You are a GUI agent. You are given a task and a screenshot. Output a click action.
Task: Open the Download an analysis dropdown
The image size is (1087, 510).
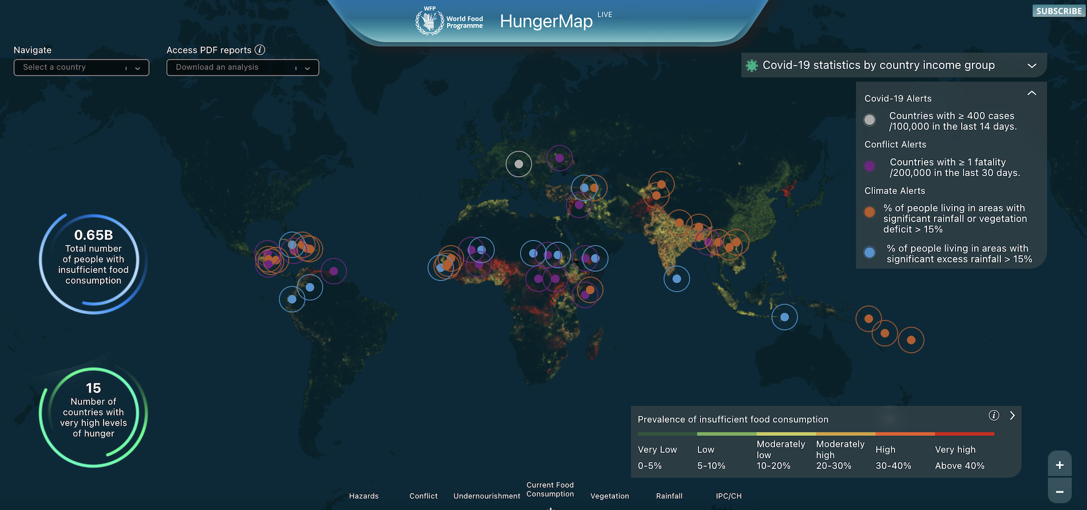[x=242, y=67]
